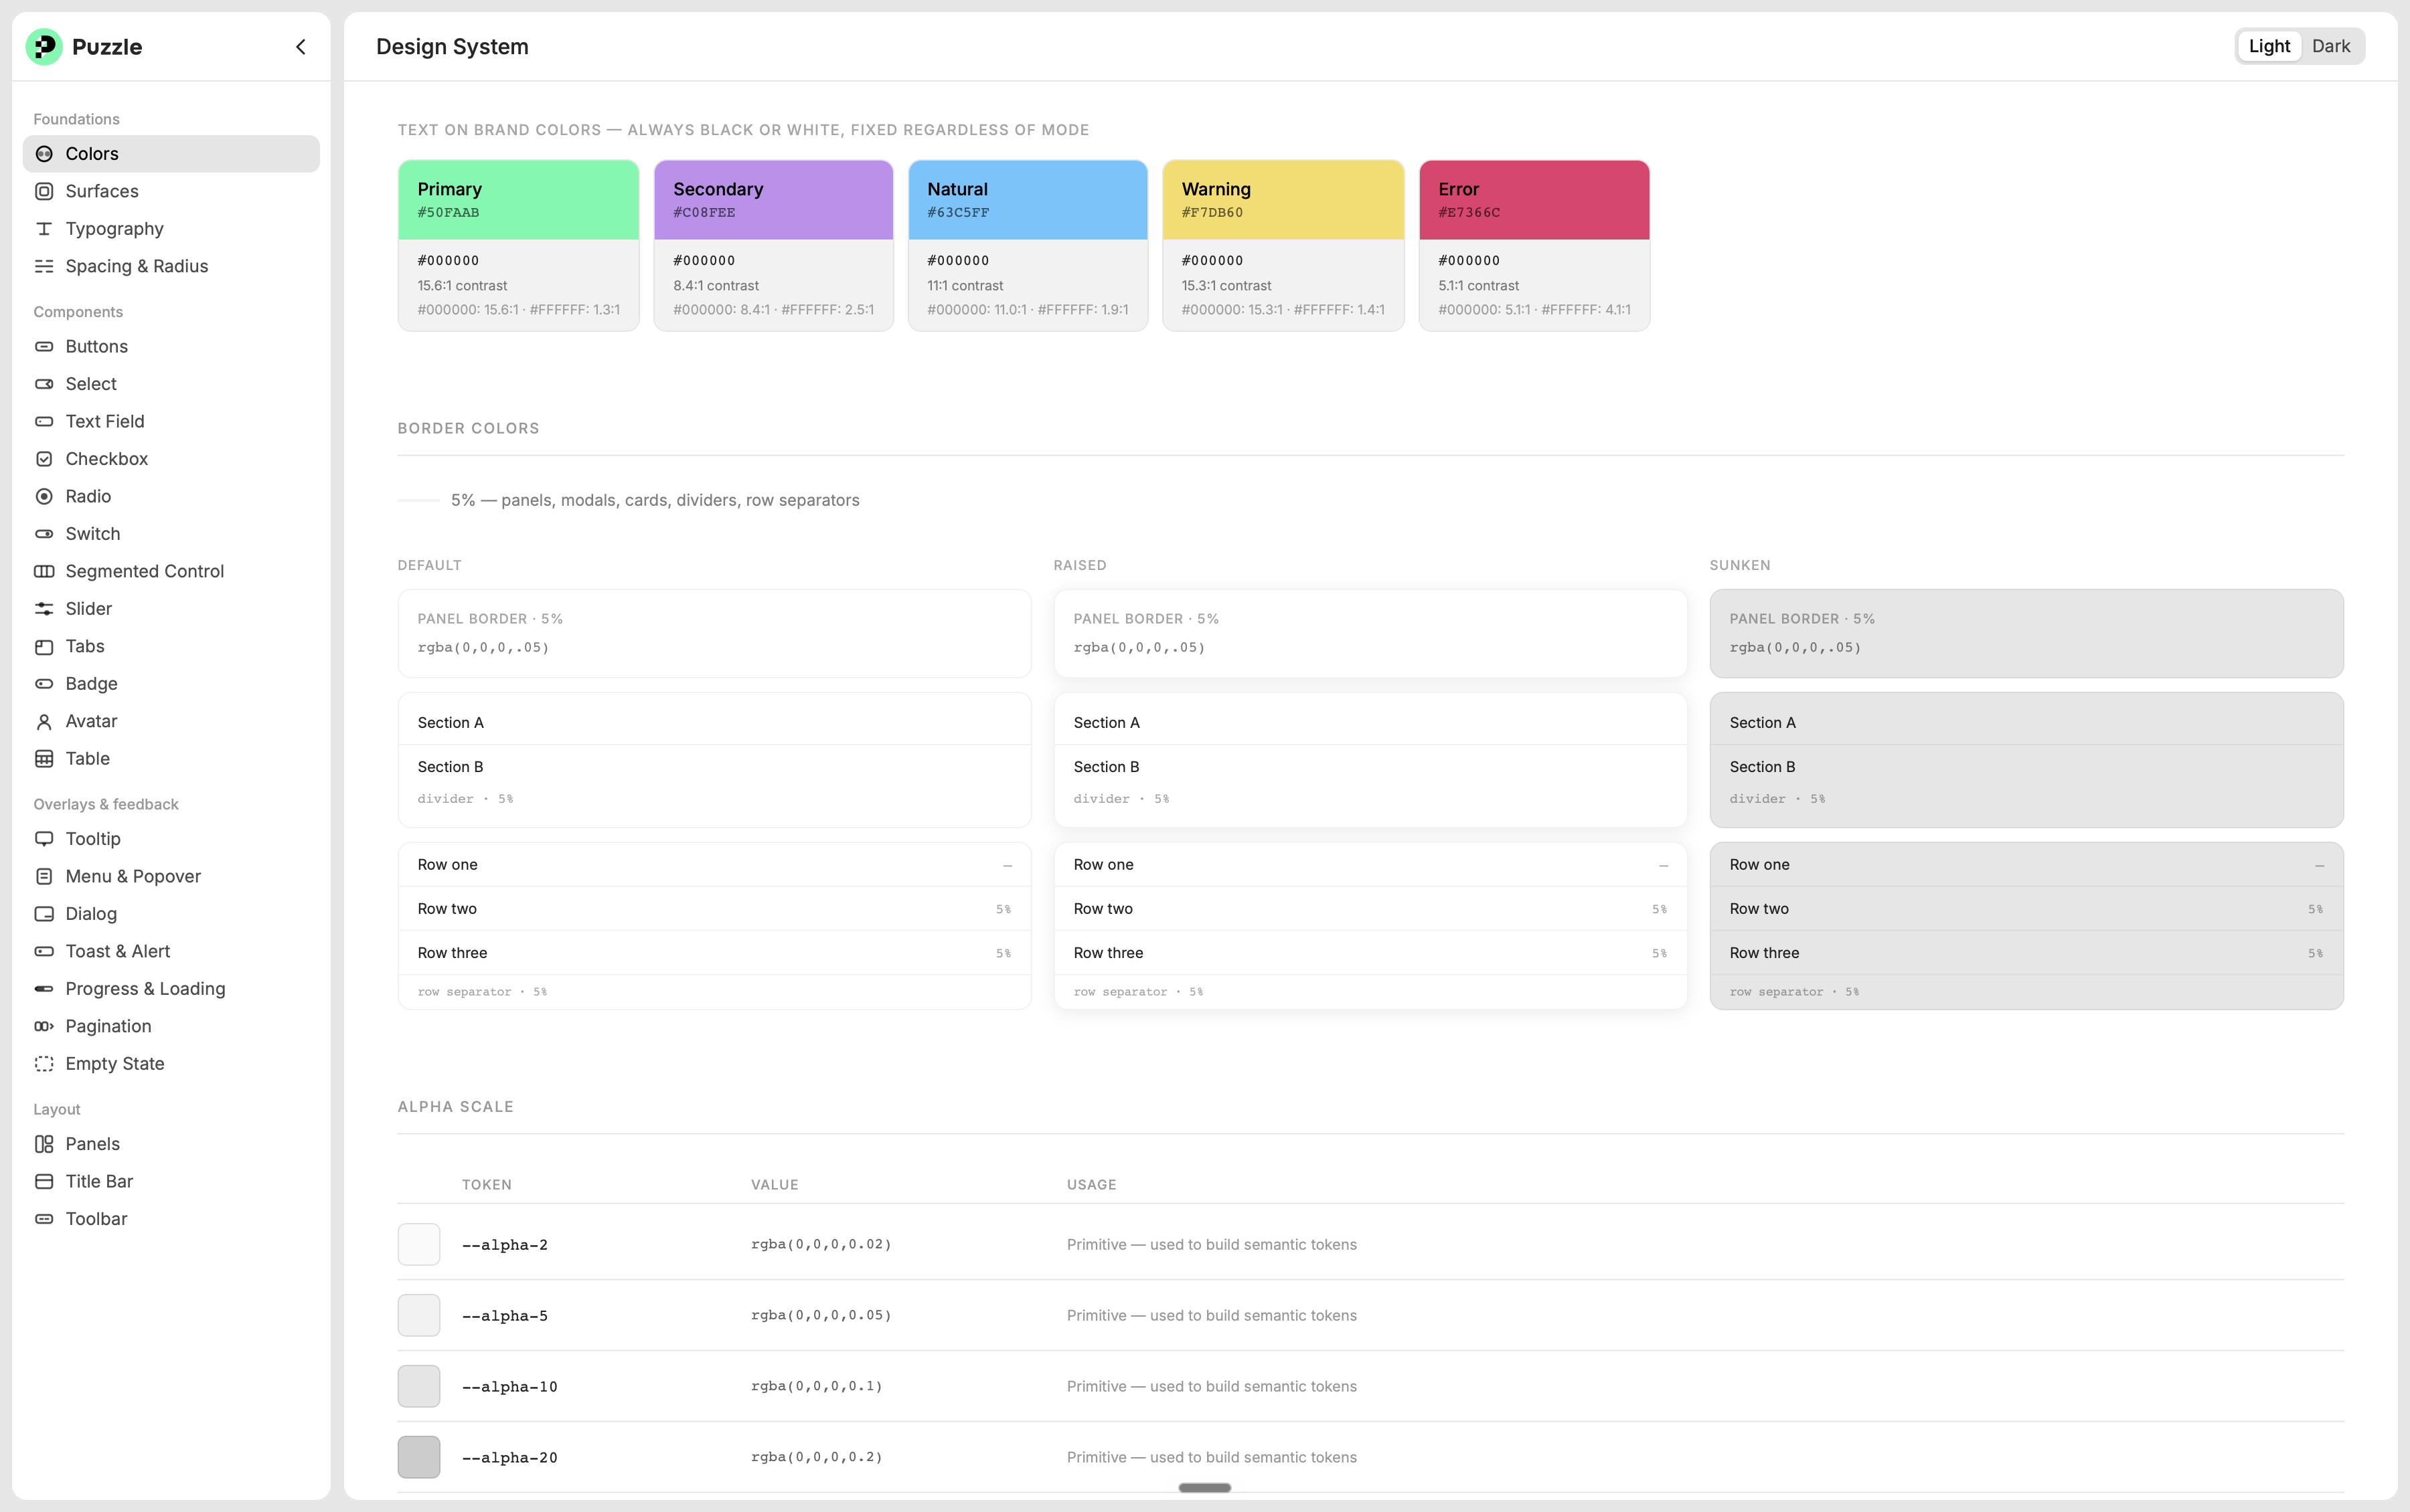Click the --alpha-20 swatch square
2410x1512 pixels.
[419, 1458]
